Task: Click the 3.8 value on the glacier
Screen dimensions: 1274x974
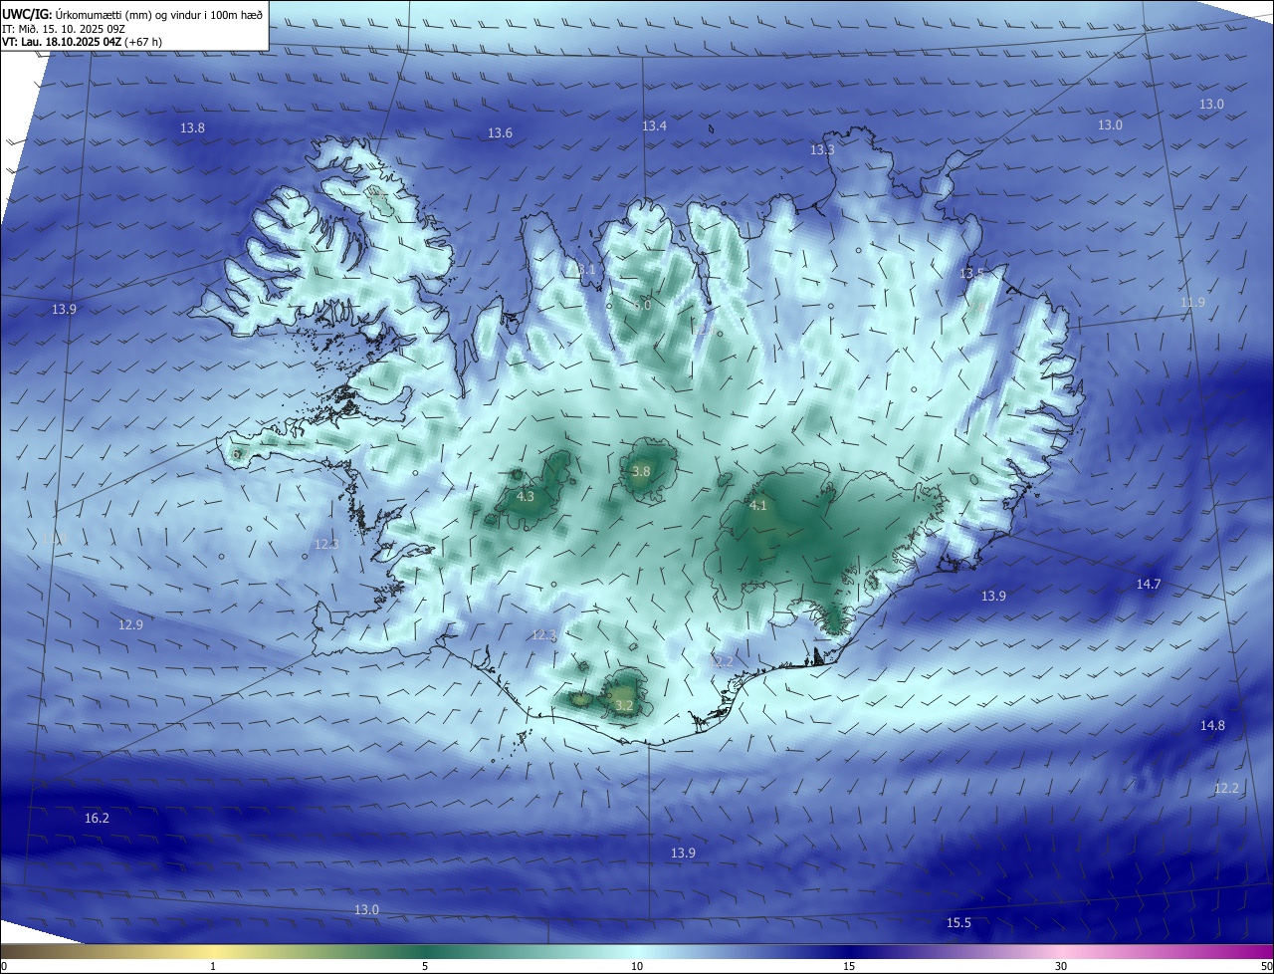Action: point(641,471)
